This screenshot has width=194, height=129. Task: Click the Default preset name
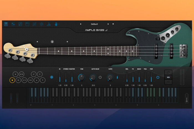point(95,24)
